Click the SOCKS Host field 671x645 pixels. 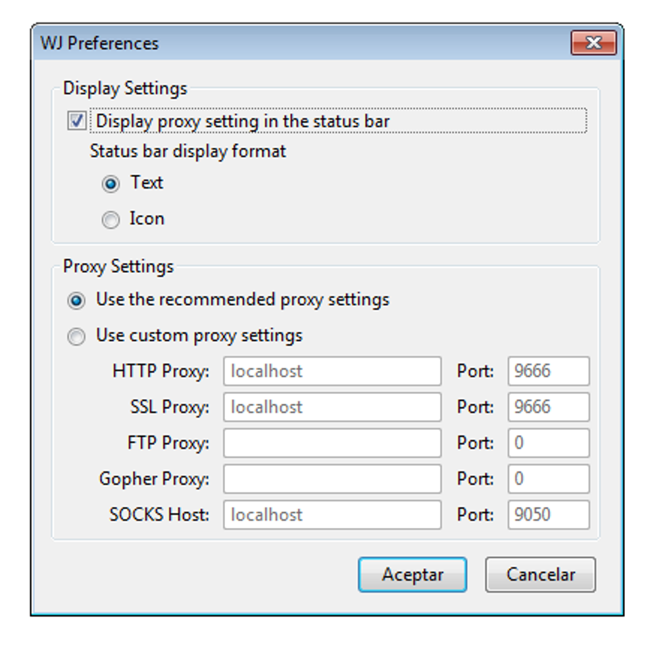(332, 515)
